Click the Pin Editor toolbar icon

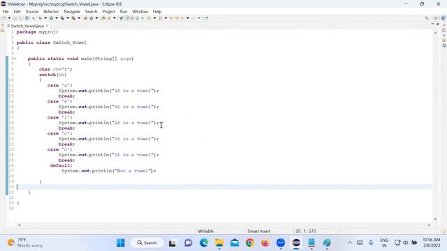coord(206,18)
